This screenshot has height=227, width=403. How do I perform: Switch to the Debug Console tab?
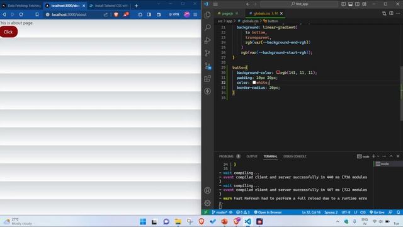pos(295,156)
